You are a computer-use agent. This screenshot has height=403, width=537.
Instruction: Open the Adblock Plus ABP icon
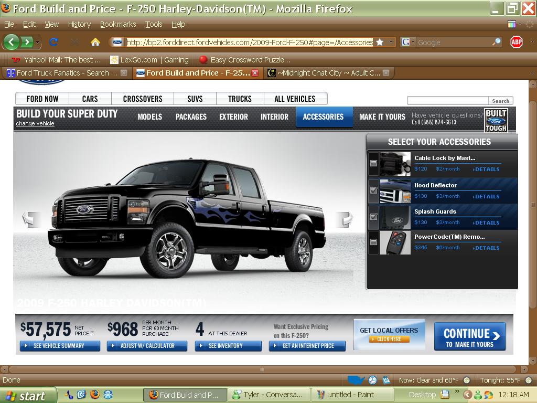coord(517,42)
